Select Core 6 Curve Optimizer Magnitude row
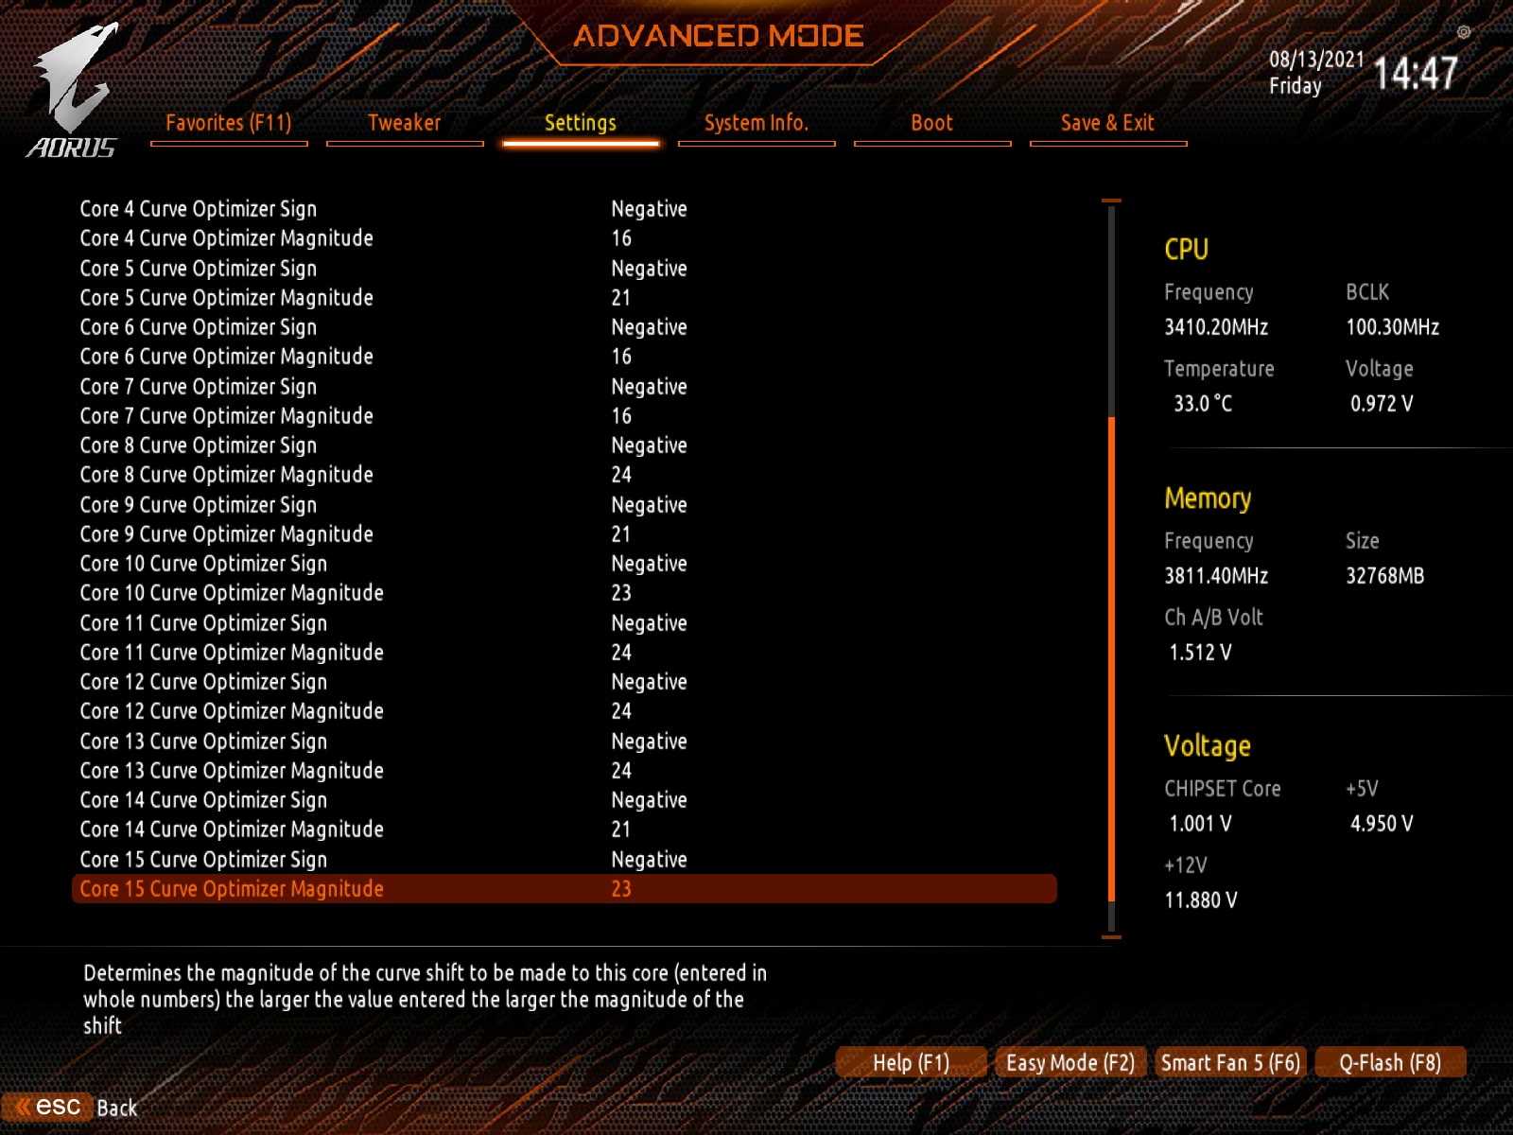Image resolution: width=1513 pixels, height=1135 pixels. click(565, 357)
